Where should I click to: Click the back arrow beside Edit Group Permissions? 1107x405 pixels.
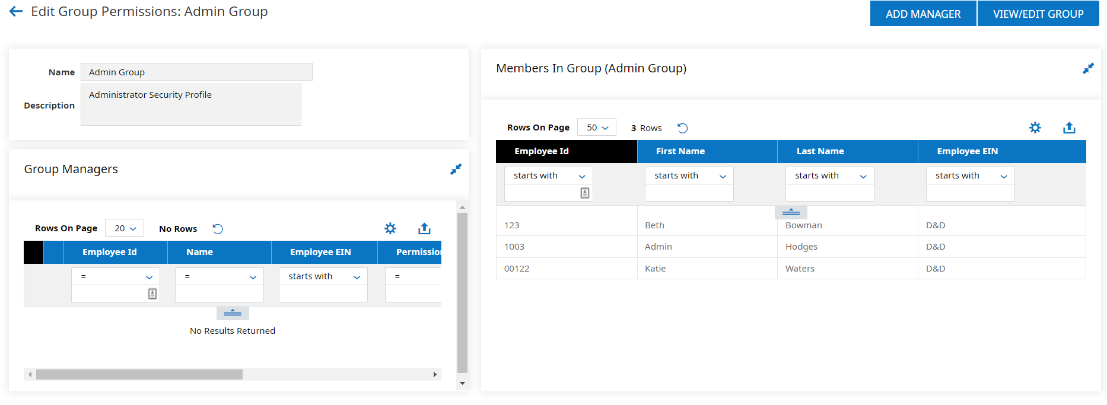click(16, 11)
